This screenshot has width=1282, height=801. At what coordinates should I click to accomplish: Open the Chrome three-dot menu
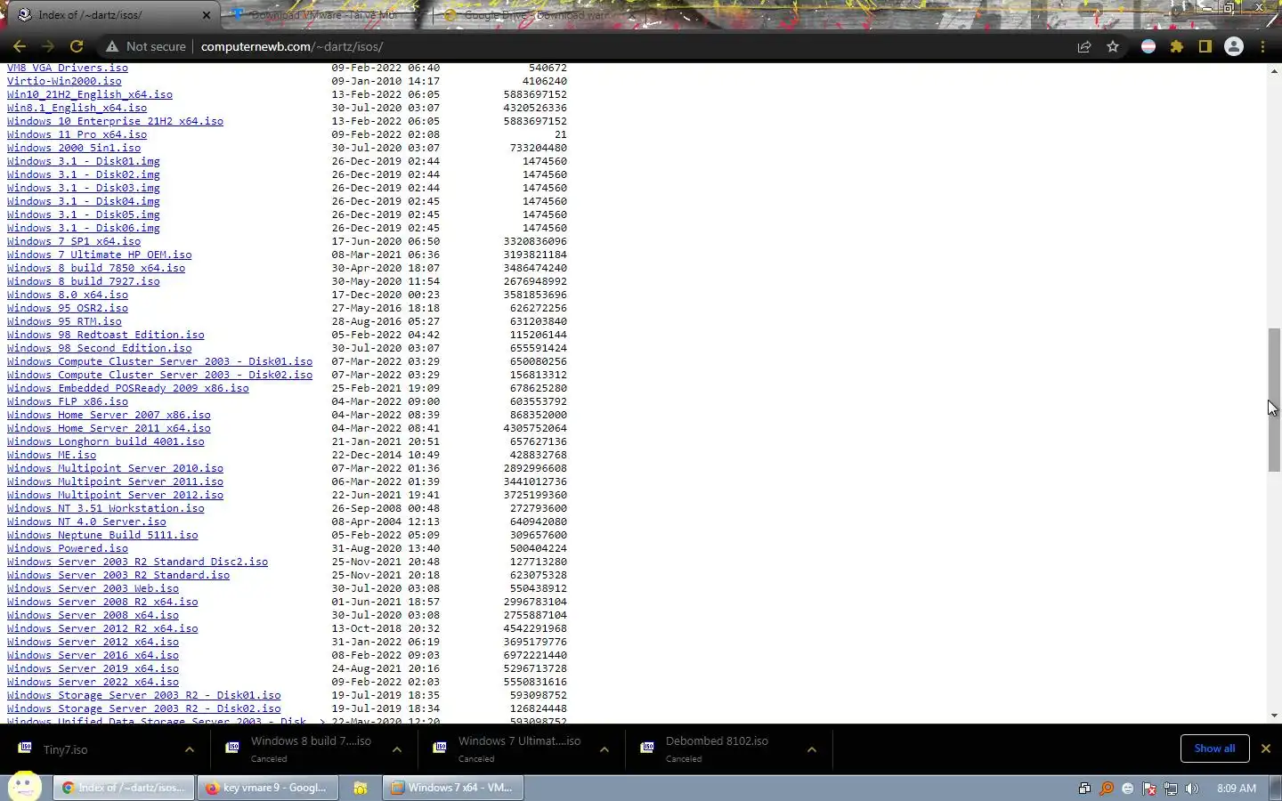1262,46
